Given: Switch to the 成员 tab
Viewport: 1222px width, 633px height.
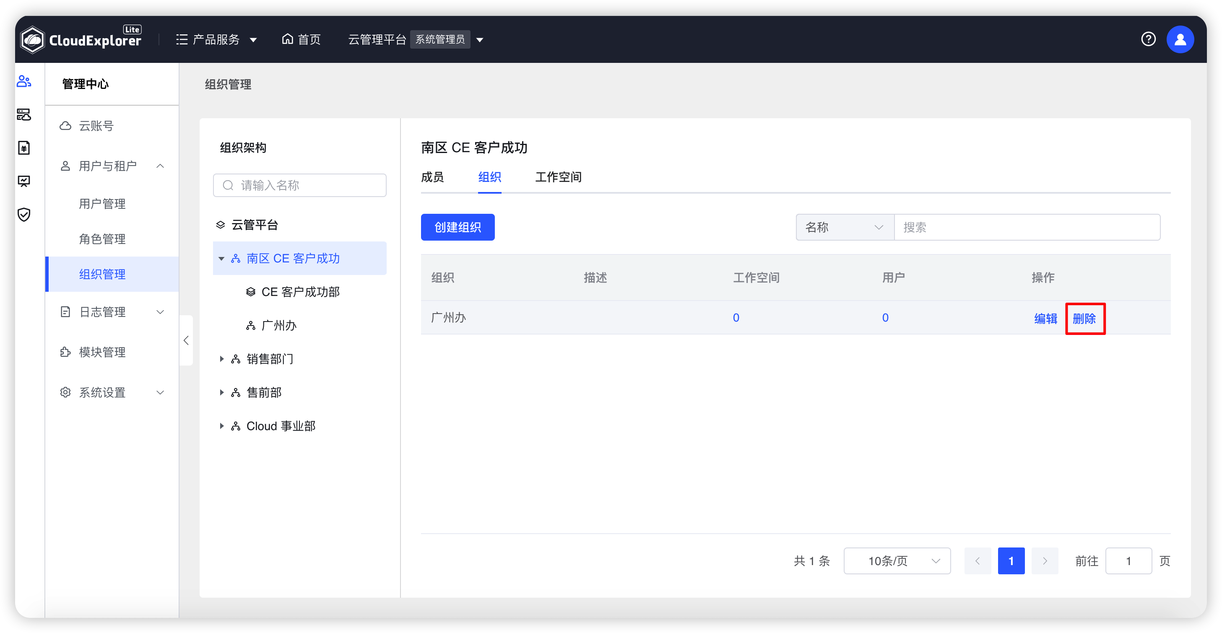Looking at the screenshot, I should [432, 177].
